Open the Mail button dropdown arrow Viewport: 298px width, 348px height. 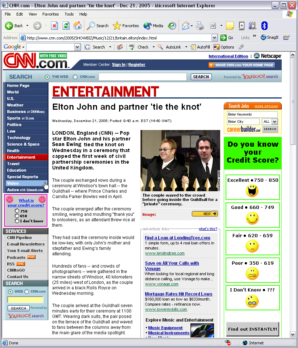(192, 26)
